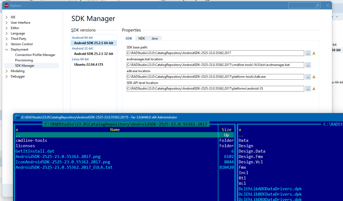343x201 pixels.
Task: Browse for SDK base path with ellipsis button
Action: [308, 53]
